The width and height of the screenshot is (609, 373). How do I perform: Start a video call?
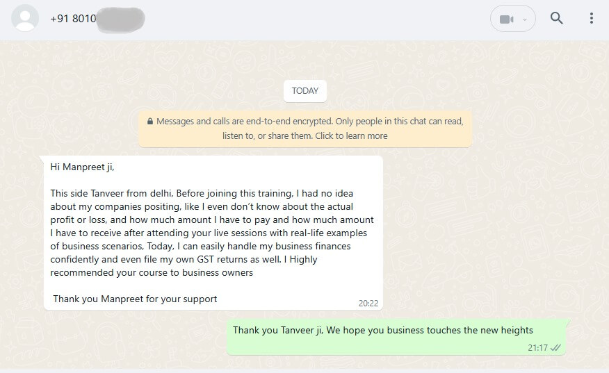(x=507, y=19)
